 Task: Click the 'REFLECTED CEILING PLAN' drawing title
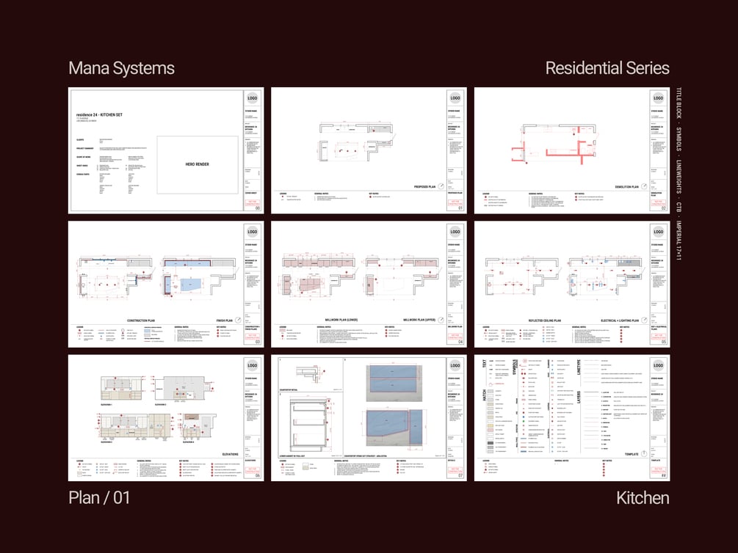pos(545,321)
